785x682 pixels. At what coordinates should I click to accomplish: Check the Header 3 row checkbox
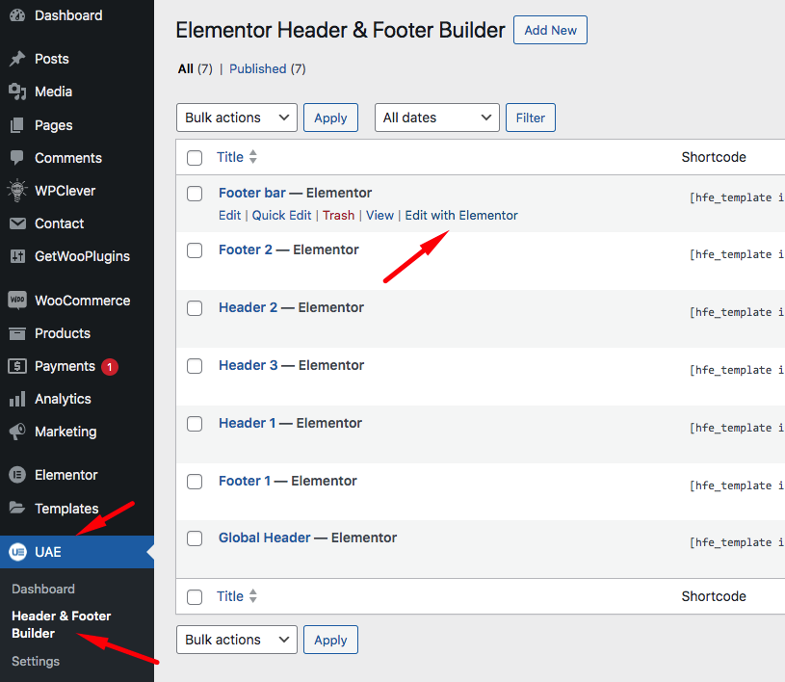click(195, 365)
